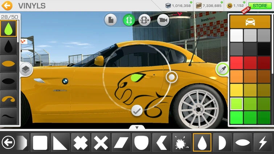
Task: Pick the black color swatch
Action: click(264, 49)
